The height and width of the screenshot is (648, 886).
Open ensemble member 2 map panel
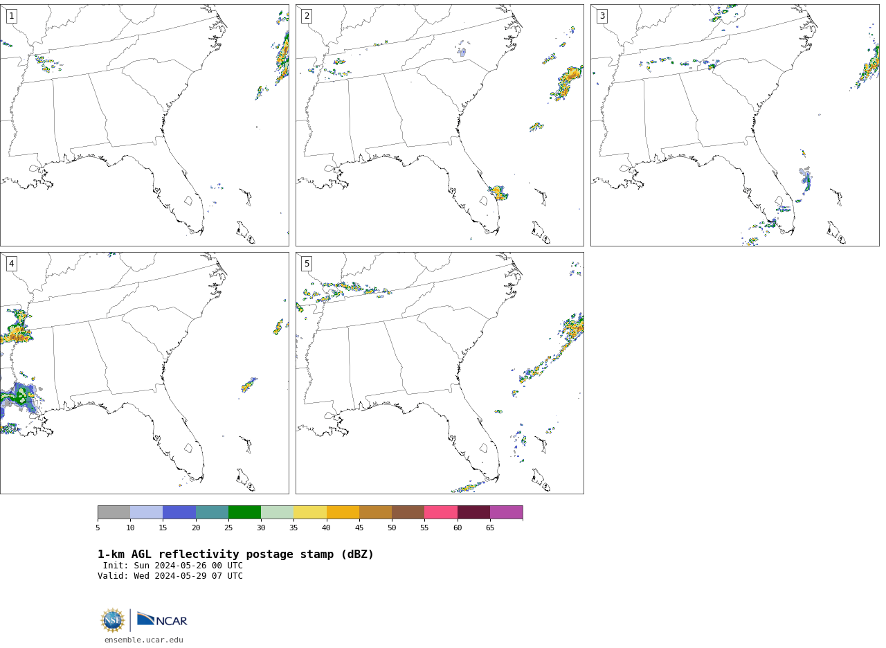click(x=440, y=125)
